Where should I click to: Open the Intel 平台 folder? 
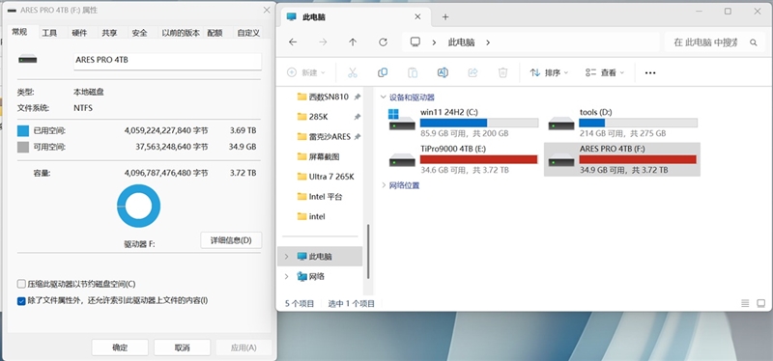[320, 197]
